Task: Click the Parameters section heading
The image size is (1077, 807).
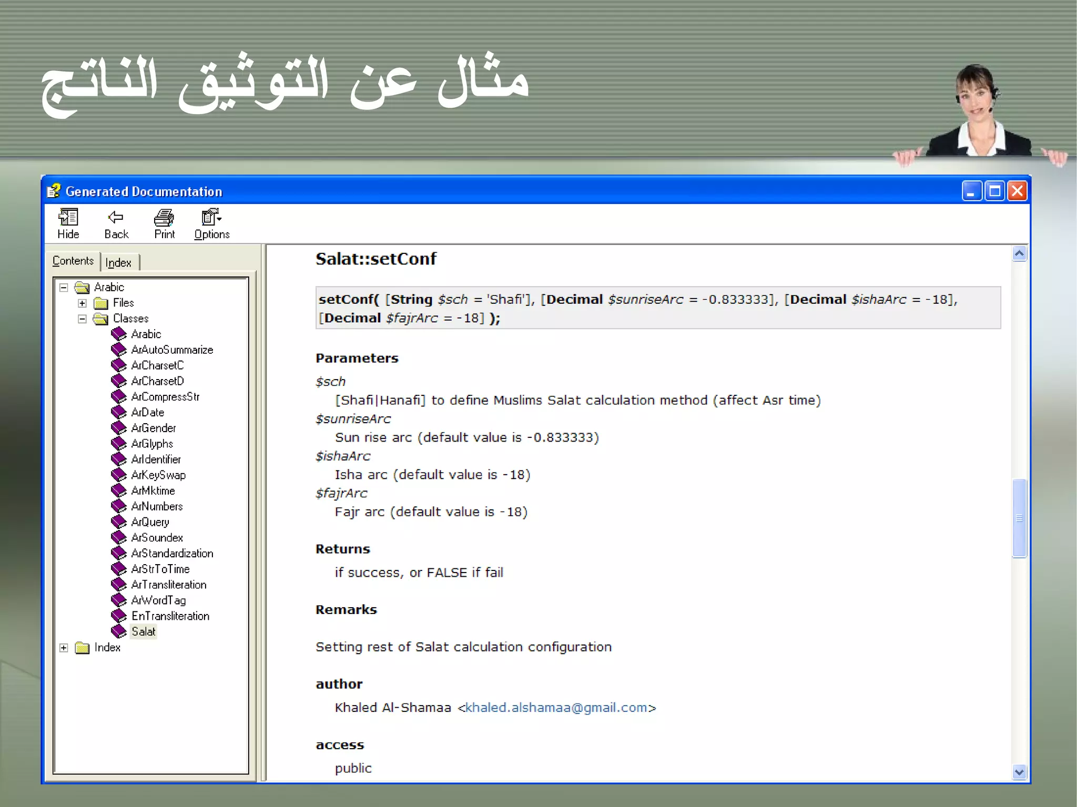Action: 357,358
